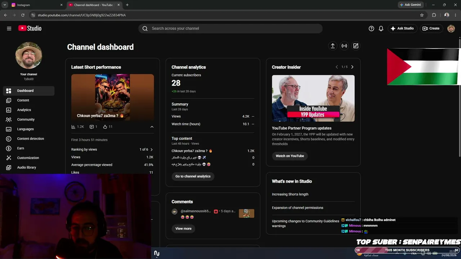Click the browser address bar URL

82,15
